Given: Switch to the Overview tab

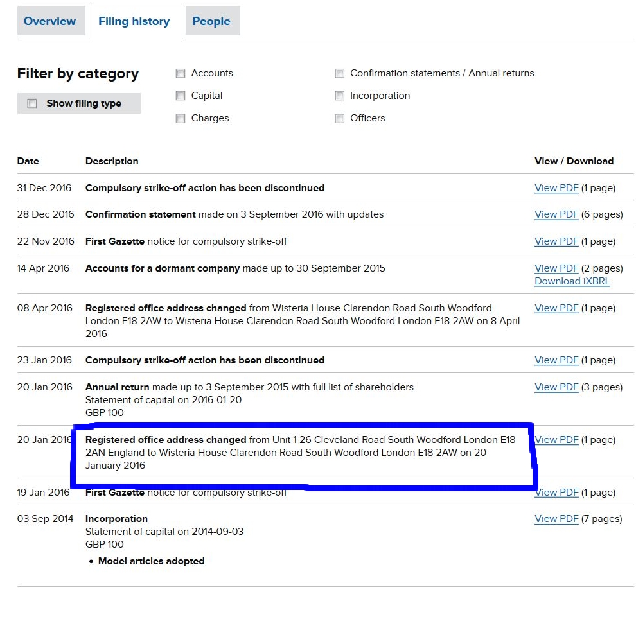Looking at the screenshot, I should click(x=49, y=21).
